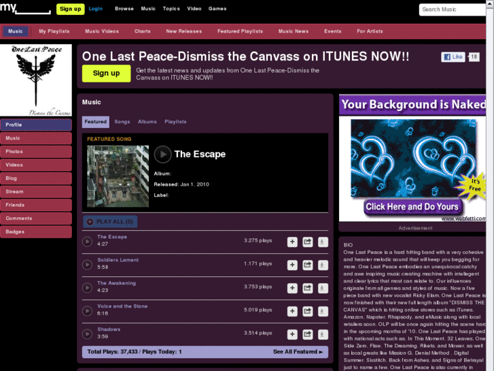The width and height of the screenshot is (494, 371).
Task: Play Shadows track
Action: [x=87, y=334]
